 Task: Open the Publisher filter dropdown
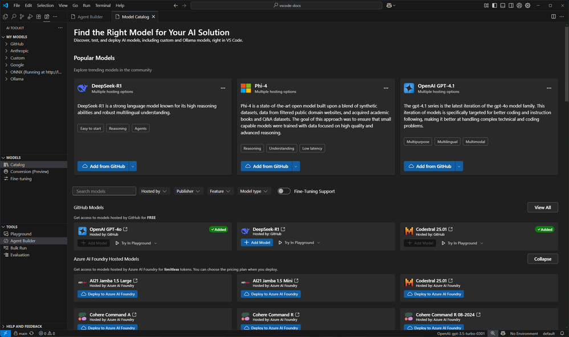[189, 191]
